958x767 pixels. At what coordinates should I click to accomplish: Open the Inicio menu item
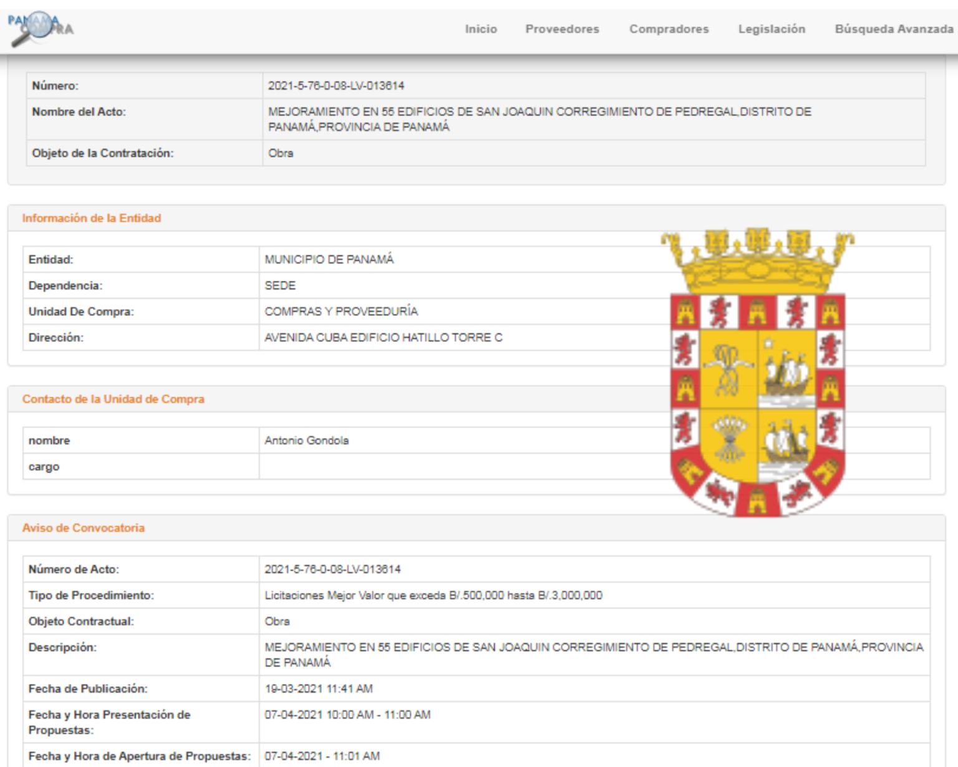[481, 29]
